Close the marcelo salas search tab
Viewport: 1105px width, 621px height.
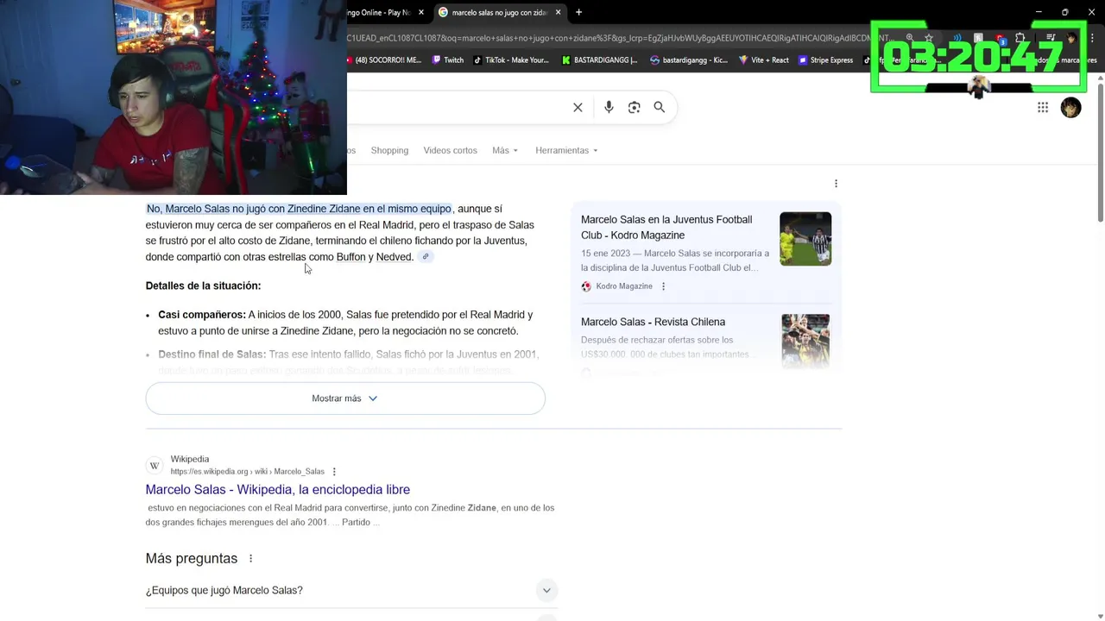[x=559, y=12]
